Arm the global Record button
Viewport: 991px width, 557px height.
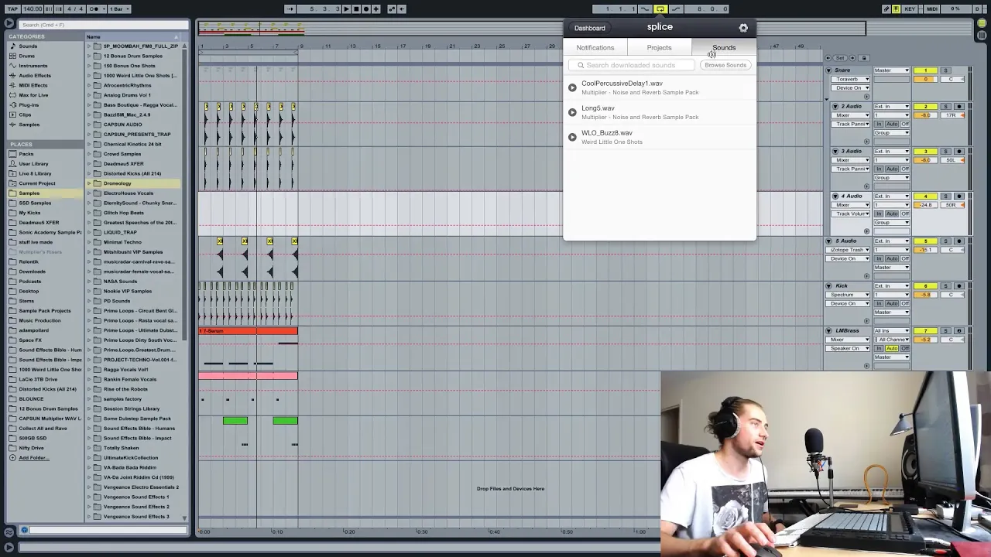366,9
